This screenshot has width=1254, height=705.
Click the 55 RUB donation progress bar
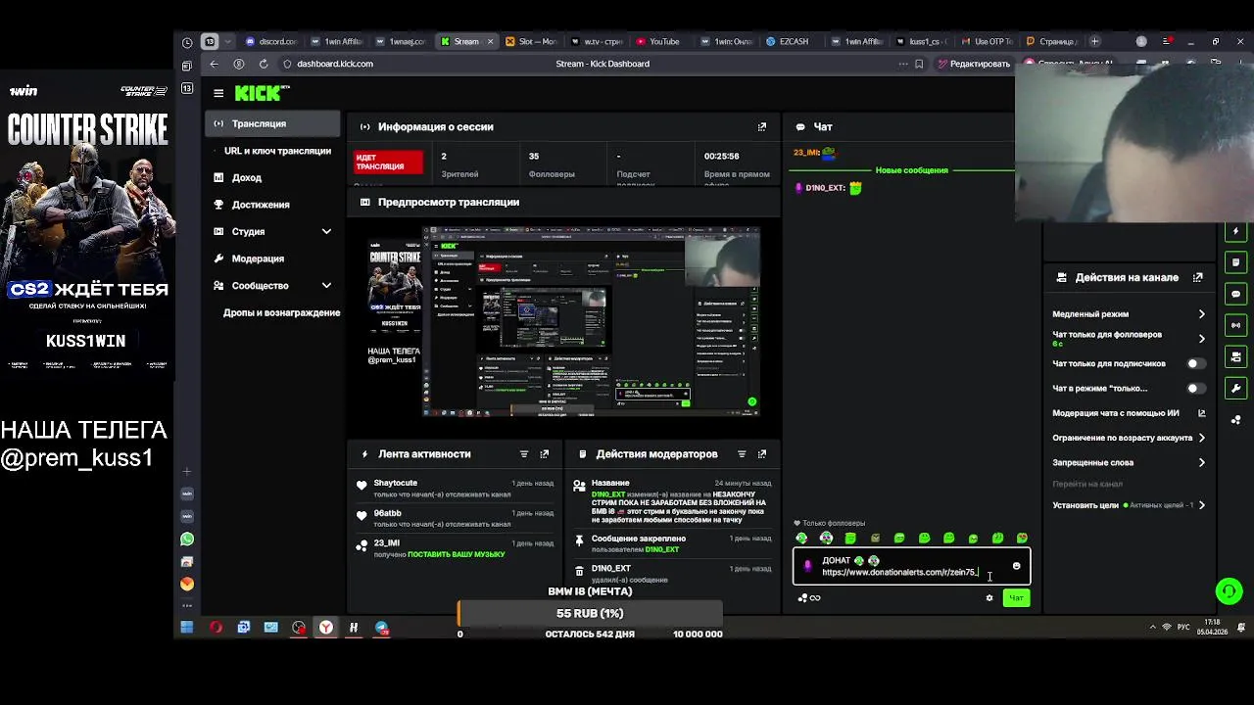coord(590,614)
